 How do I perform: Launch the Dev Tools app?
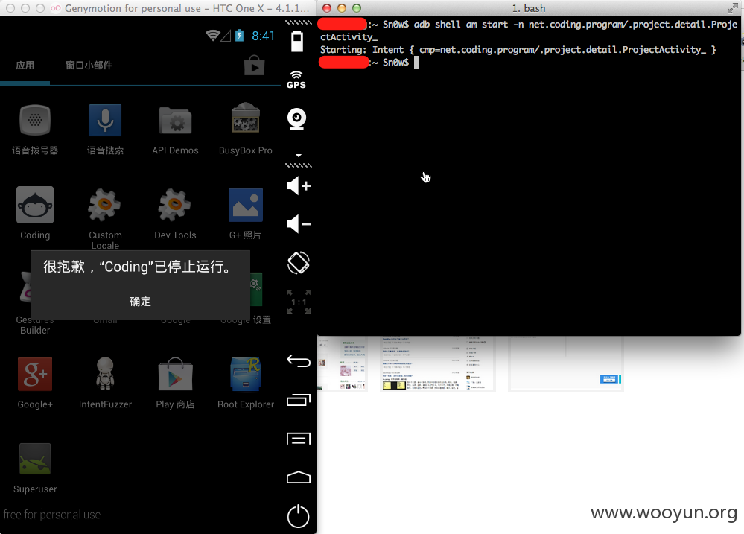point(175,213)
